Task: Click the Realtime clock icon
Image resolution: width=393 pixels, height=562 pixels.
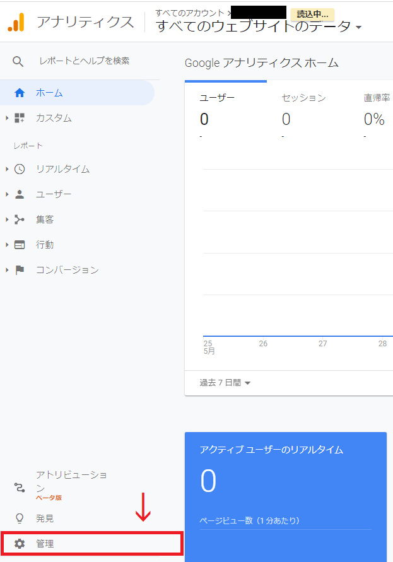Action: pyautogui.click(x=20, y=169)
